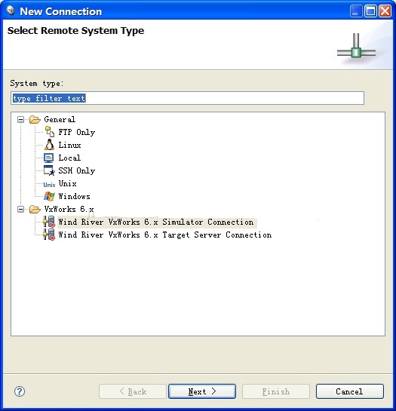Screen dimensions: 396x411
Task: Click the Local computer icon
Action: click(x=49, y=158)
